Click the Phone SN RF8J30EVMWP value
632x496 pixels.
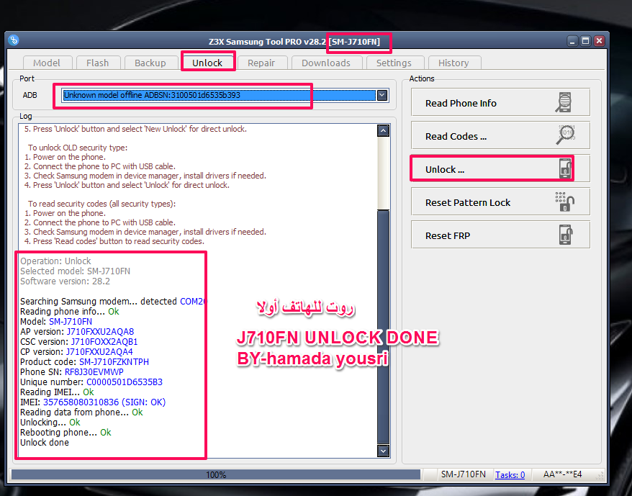(x=94, y=371)
